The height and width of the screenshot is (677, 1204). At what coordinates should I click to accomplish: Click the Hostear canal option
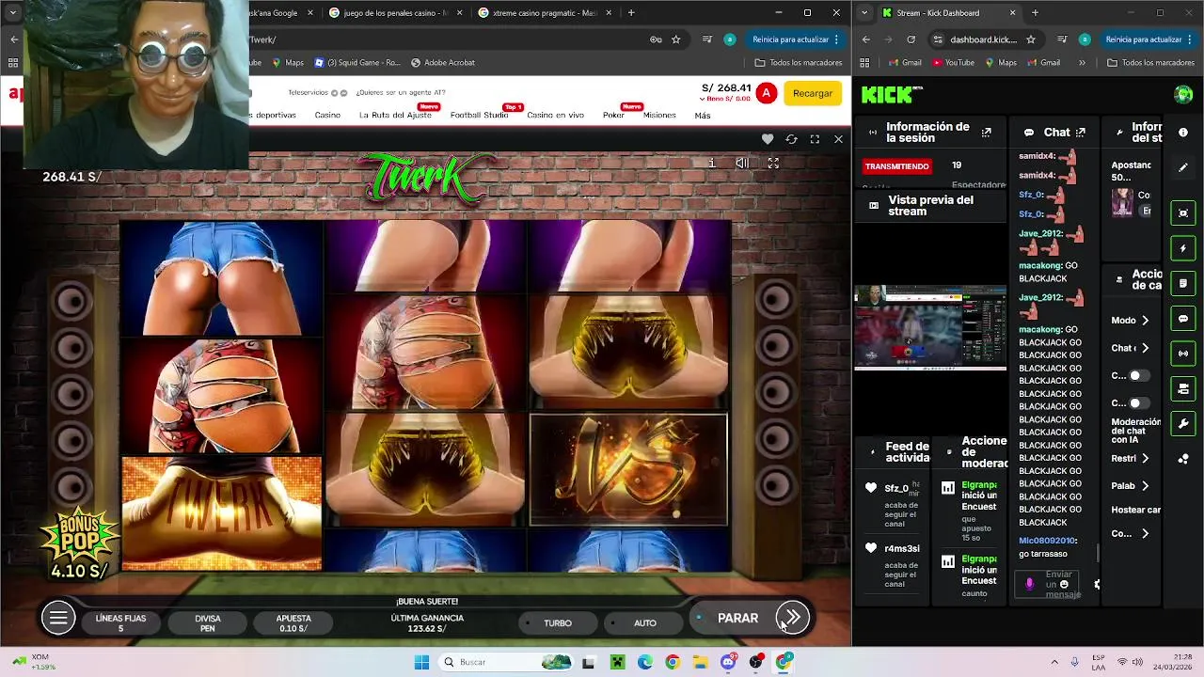pos(1135,510)
